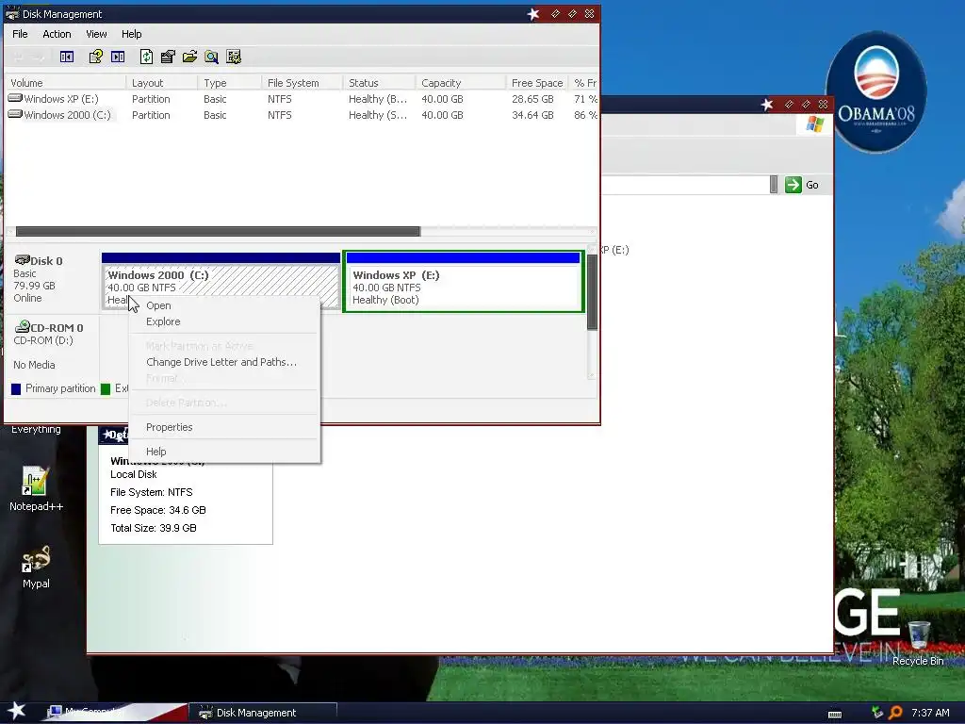
Task: Open the File menu
Action: point(21,34)
